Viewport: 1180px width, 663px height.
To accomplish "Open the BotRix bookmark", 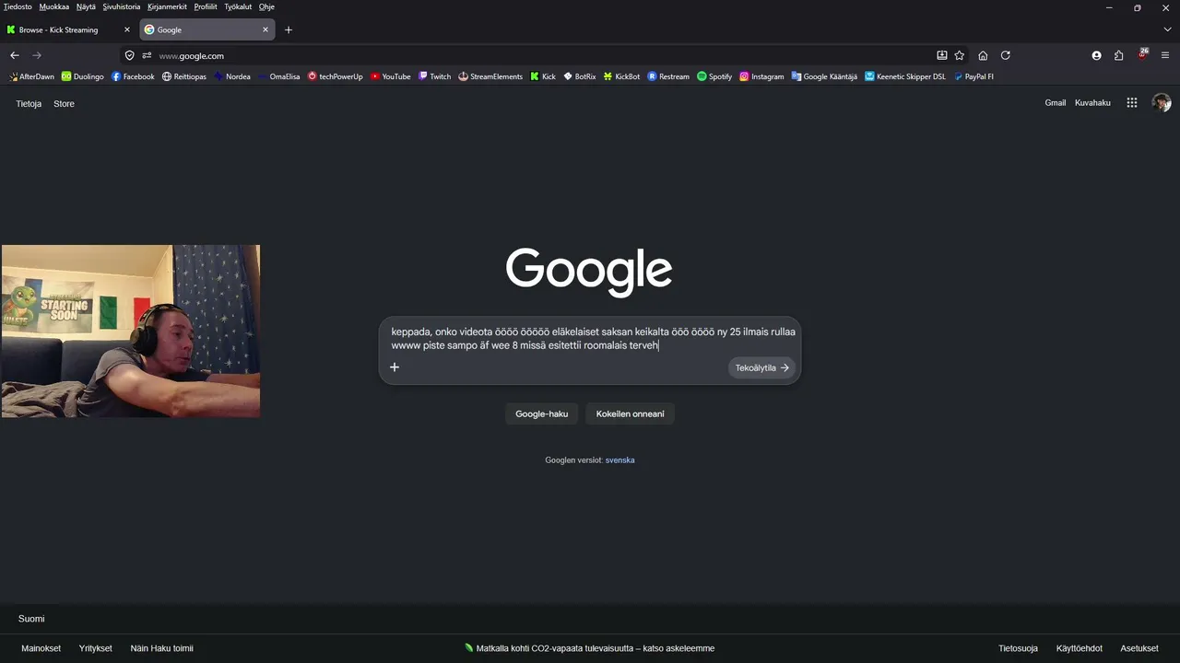I will point(580,76).
